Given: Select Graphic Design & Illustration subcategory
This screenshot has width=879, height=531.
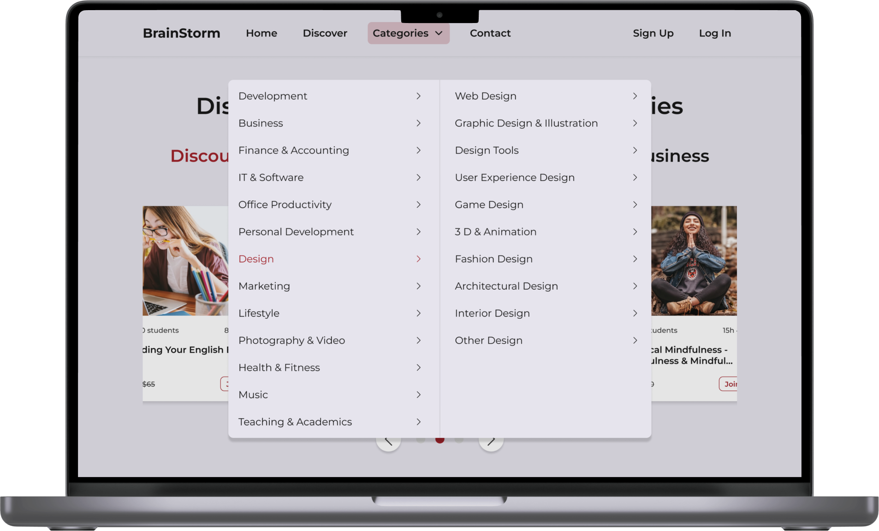Looking at the screenshot, I should (x=526, y=123).
